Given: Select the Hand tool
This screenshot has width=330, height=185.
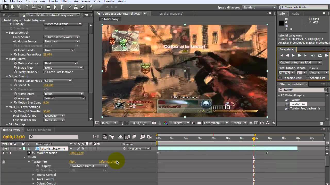Looking at the screenshot, I should click(x=12, y=7).
